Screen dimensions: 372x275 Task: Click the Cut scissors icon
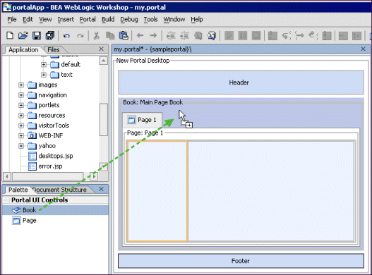96,35
